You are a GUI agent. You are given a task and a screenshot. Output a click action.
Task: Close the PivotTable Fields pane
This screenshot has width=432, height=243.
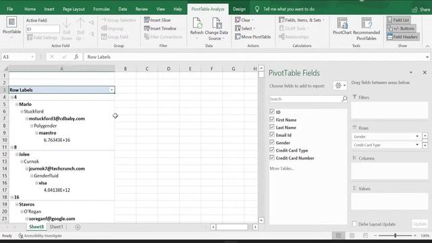425,72
